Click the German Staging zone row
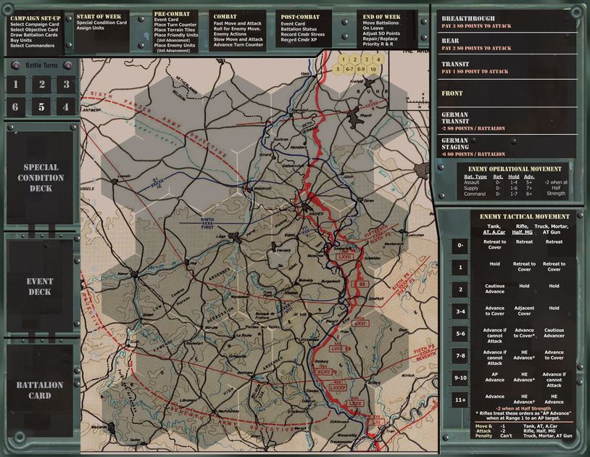Screen dimensions: 590x457 click(x=507, y=146)
